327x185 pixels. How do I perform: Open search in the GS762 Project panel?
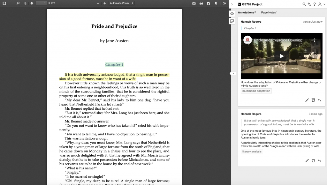(304, 4)
